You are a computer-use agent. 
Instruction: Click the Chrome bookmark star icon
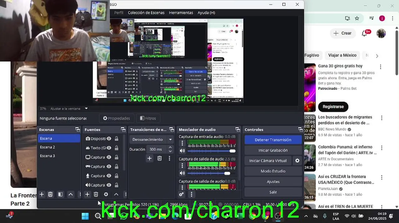357,18
